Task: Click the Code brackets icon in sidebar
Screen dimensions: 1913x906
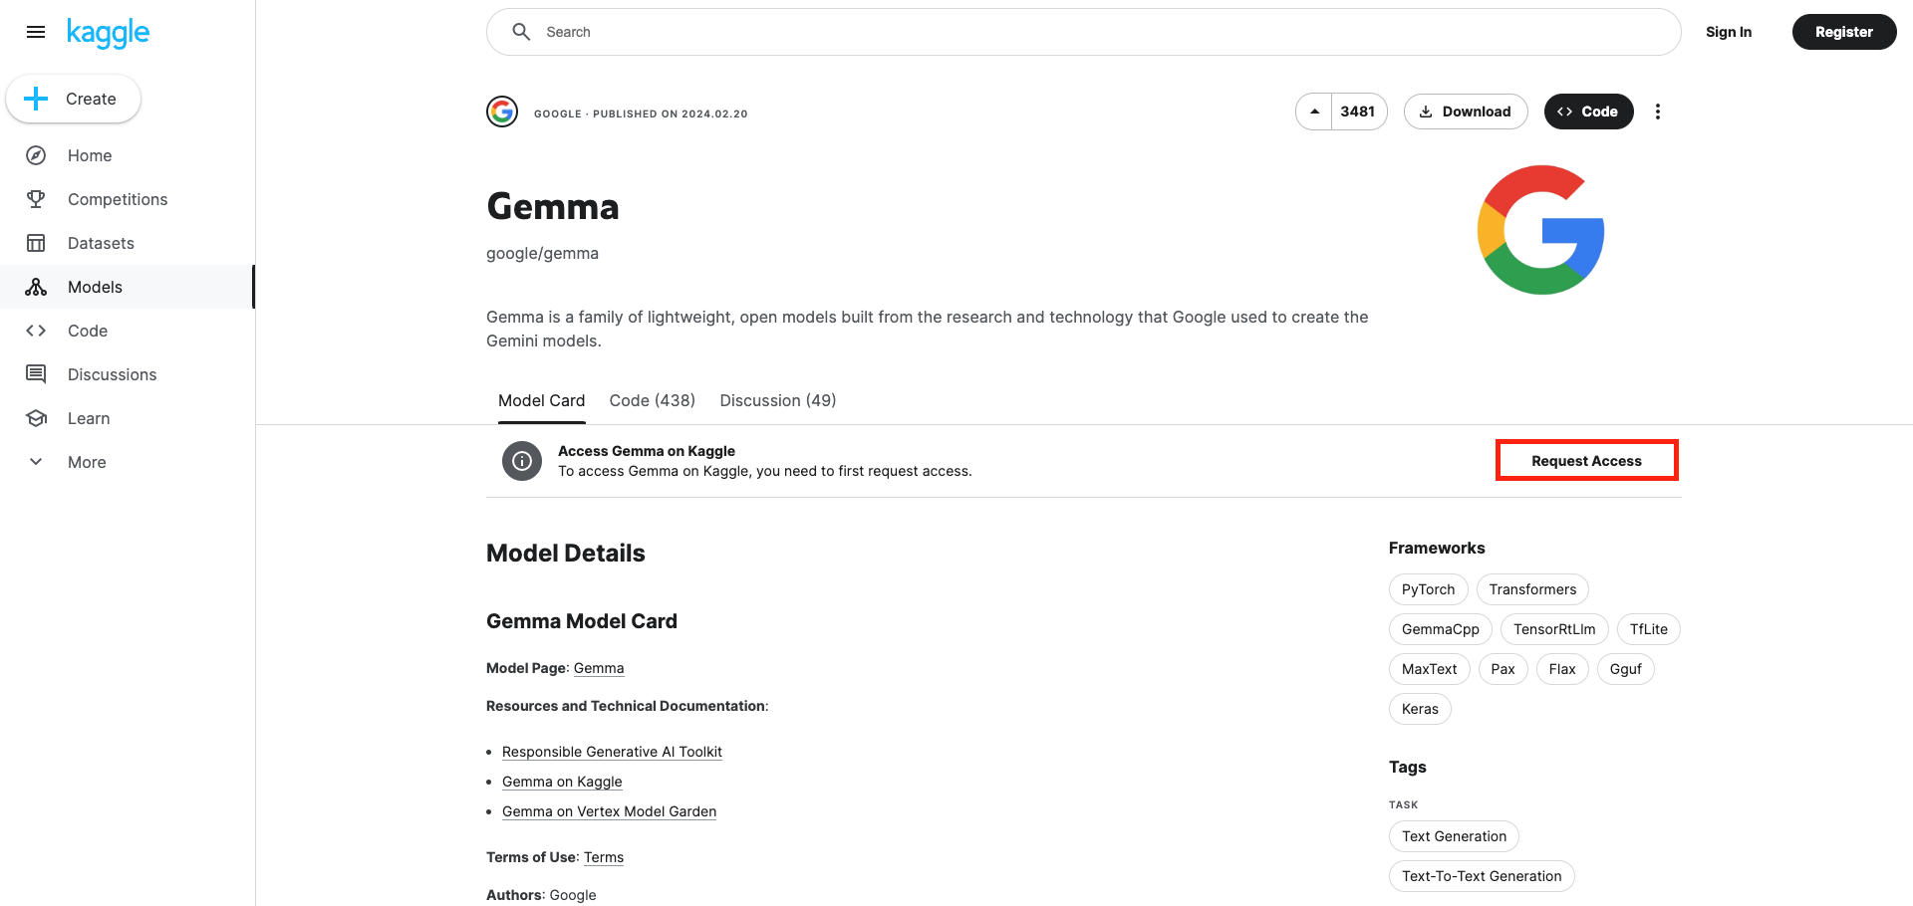Action: coord(36,331)
